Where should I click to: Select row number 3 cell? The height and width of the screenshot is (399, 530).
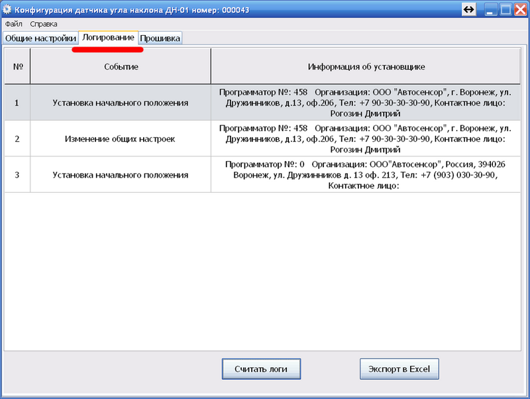[x=17, y=175]
